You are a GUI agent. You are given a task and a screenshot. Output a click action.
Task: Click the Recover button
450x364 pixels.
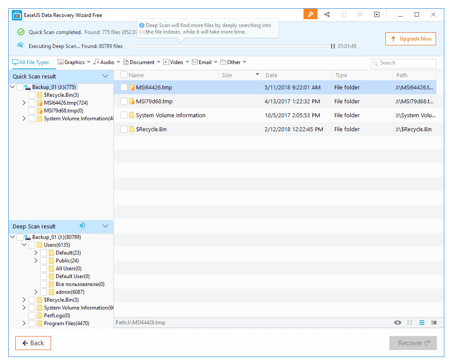click(413, 343)
